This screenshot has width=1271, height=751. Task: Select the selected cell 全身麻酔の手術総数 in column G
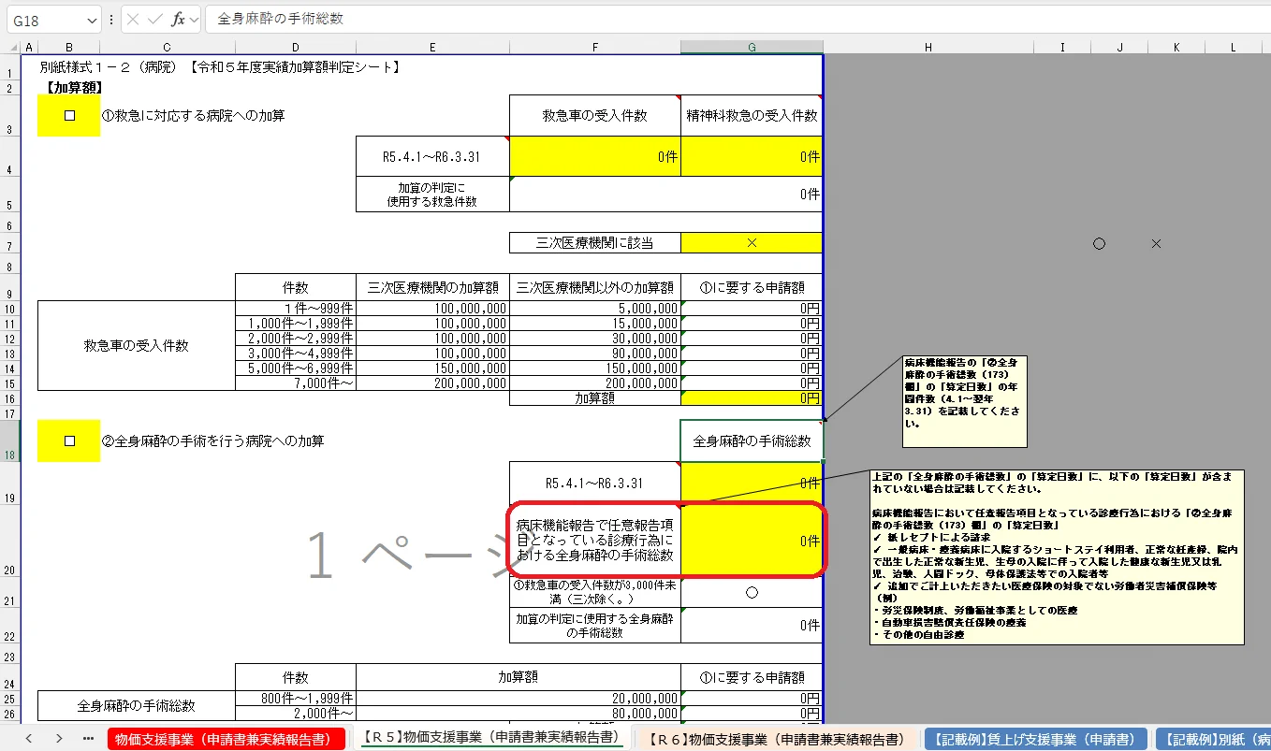(x=752, y=440)
